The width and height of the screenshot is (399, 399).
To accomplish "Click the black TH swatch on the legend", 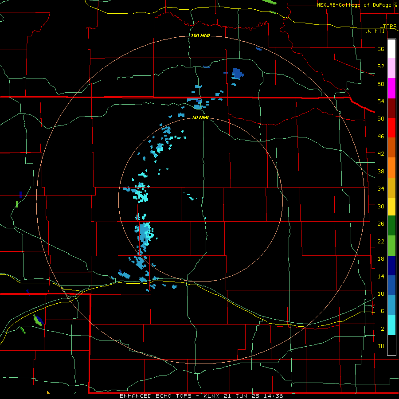I will coord(391,345).
